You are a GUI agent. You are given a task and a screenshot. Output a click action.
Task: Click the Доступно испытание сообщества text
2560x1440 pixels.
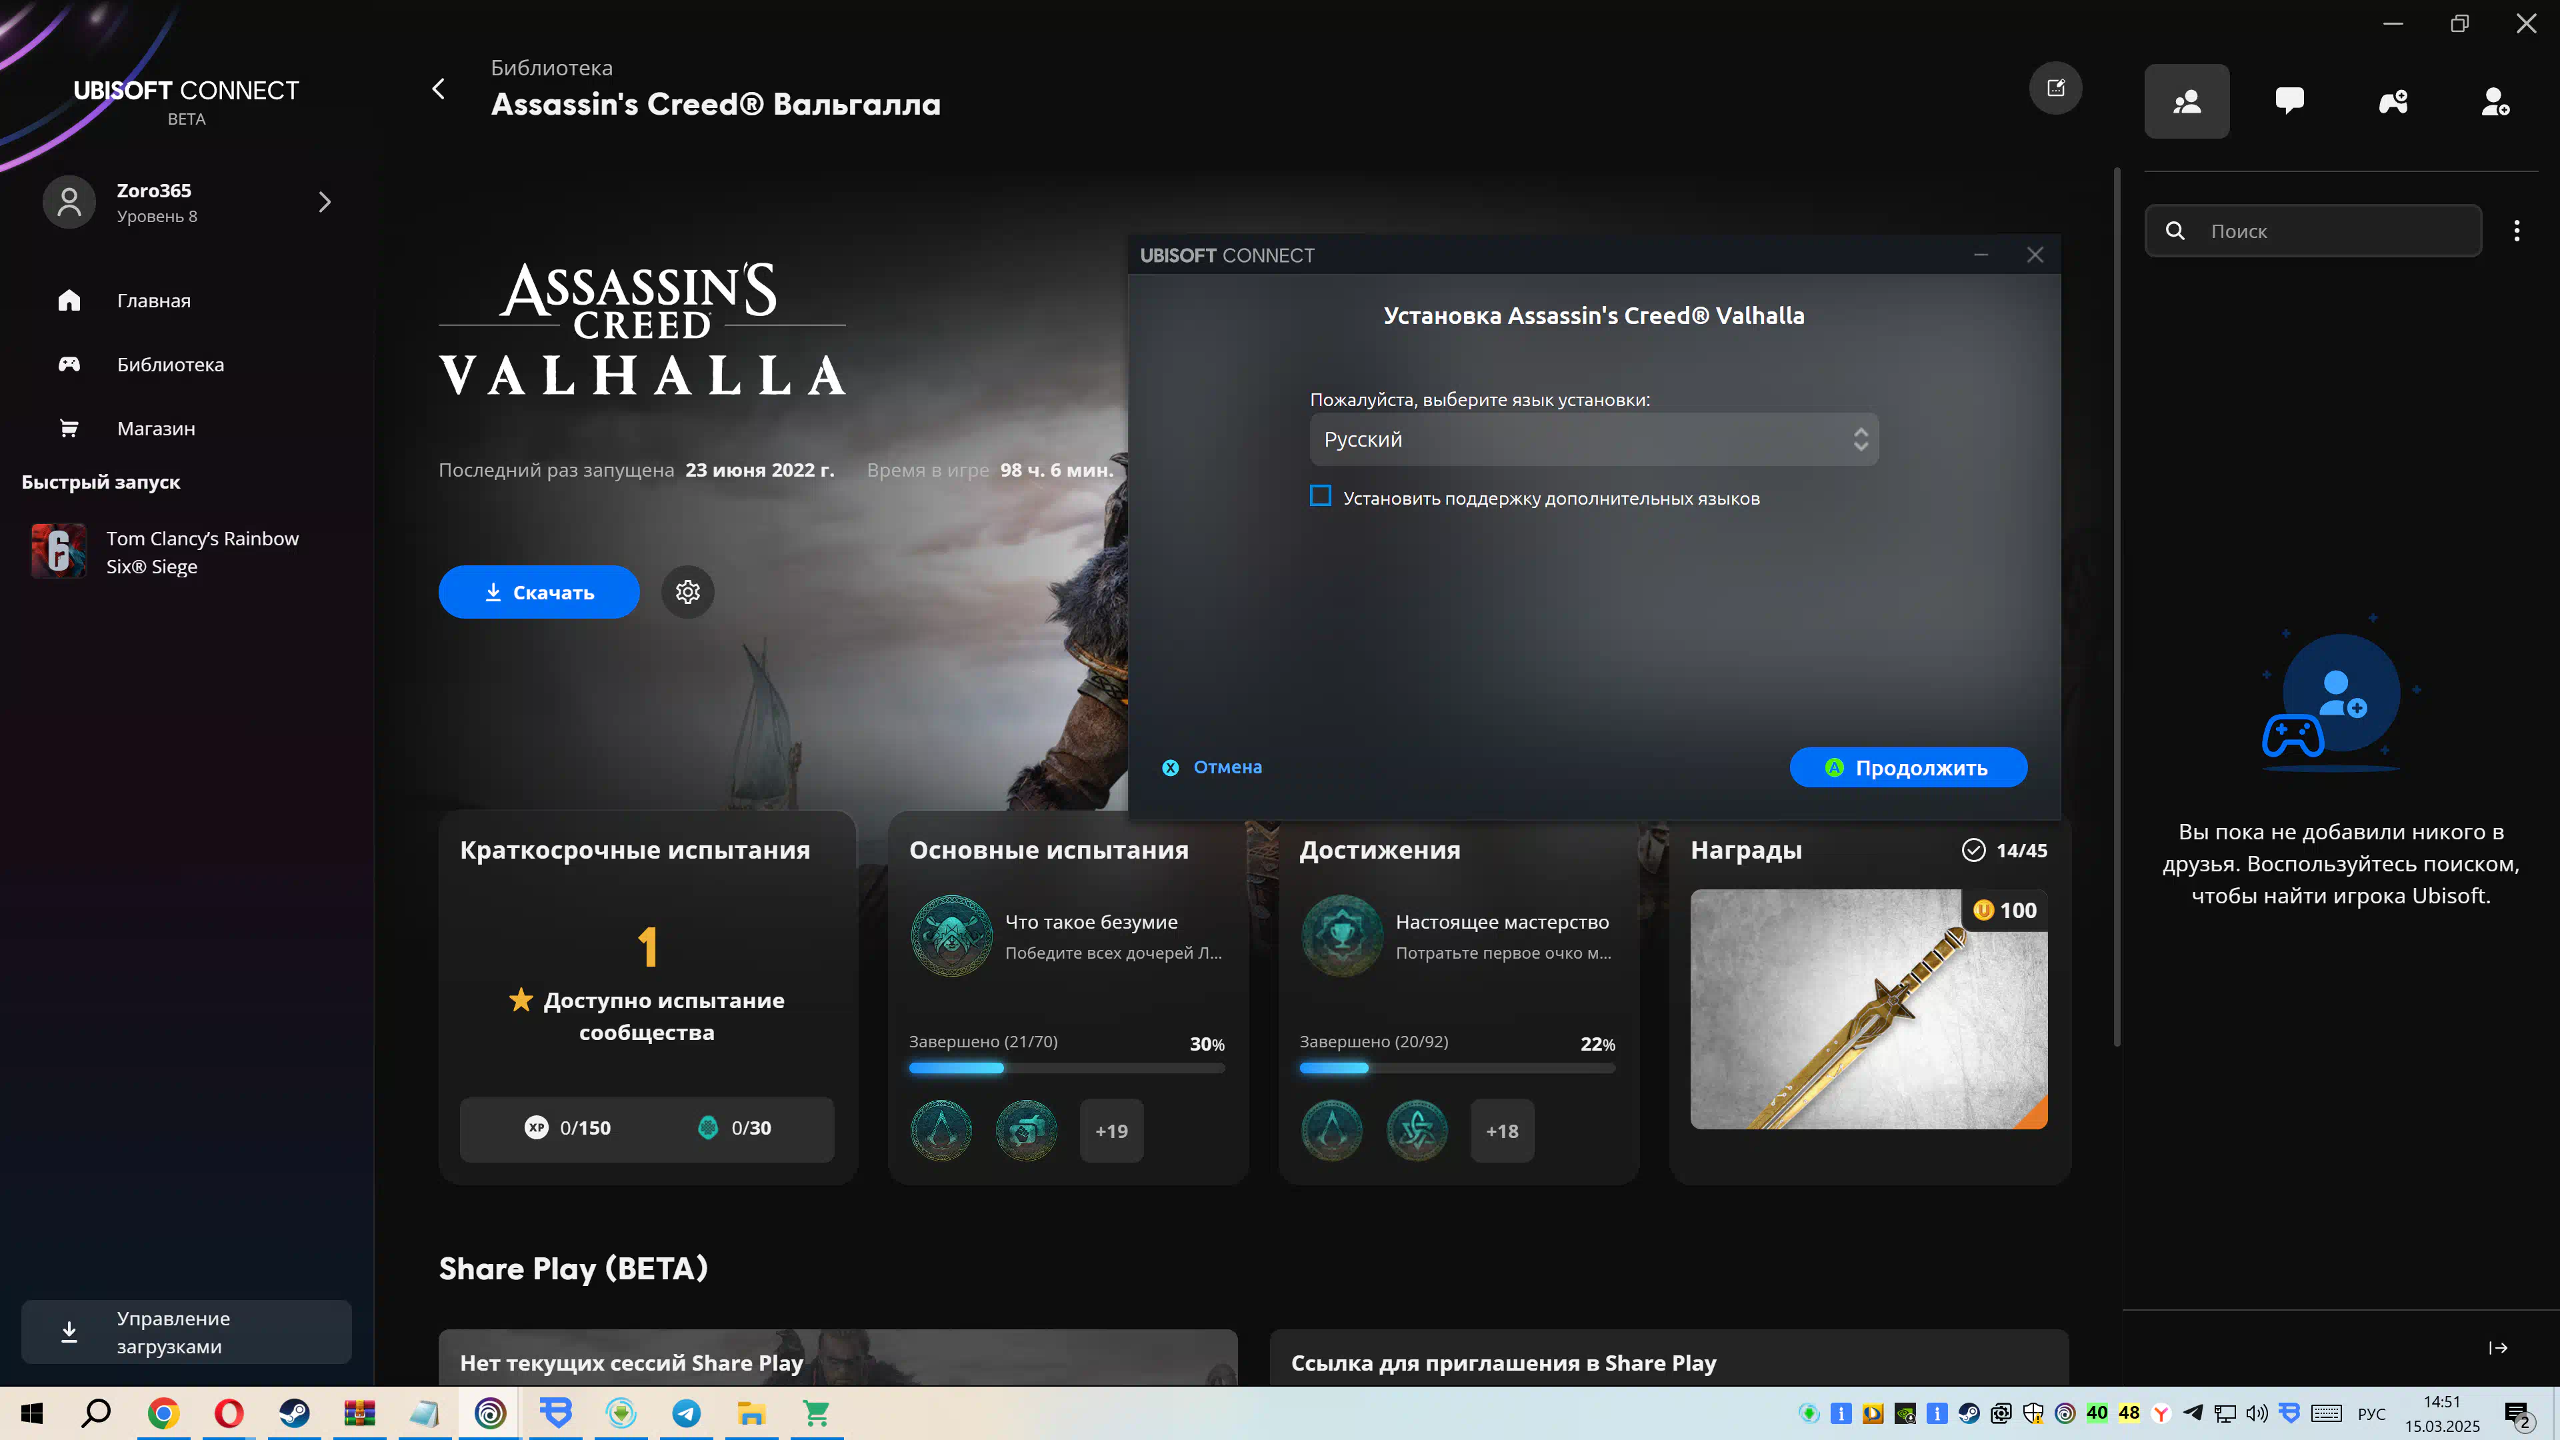pos(647,1015)
